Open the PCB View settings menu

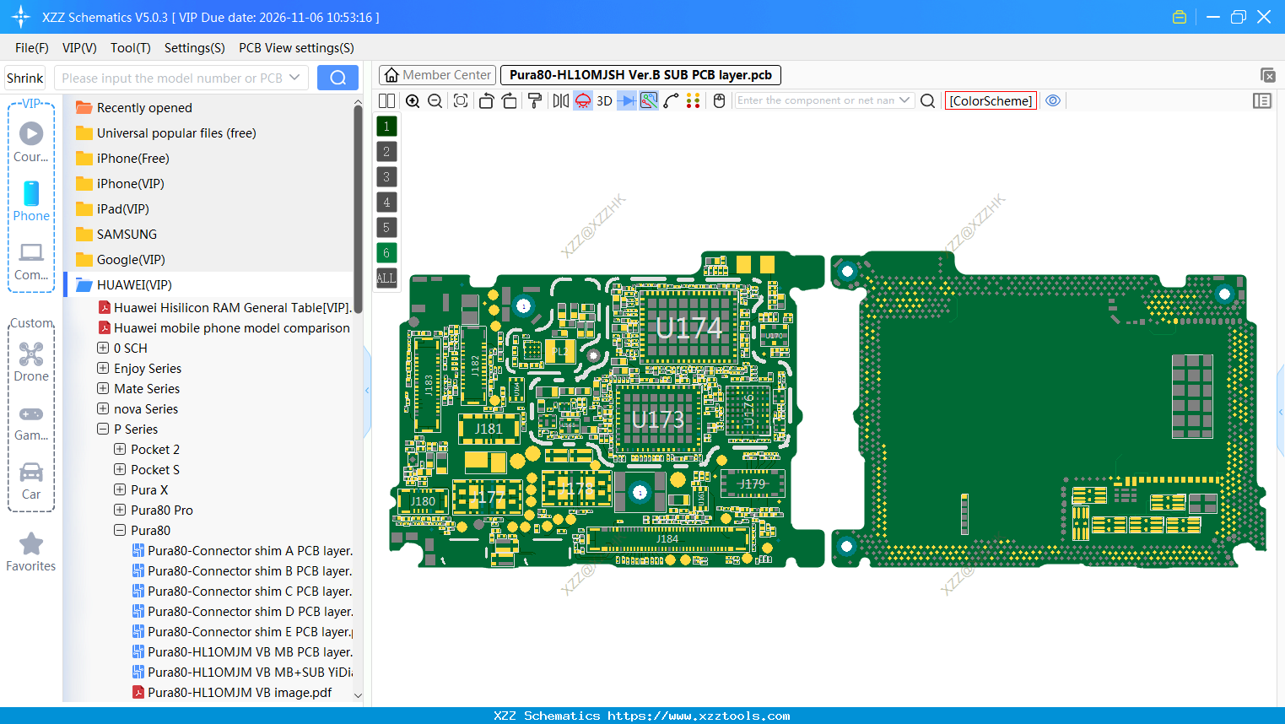pos(295,48)
